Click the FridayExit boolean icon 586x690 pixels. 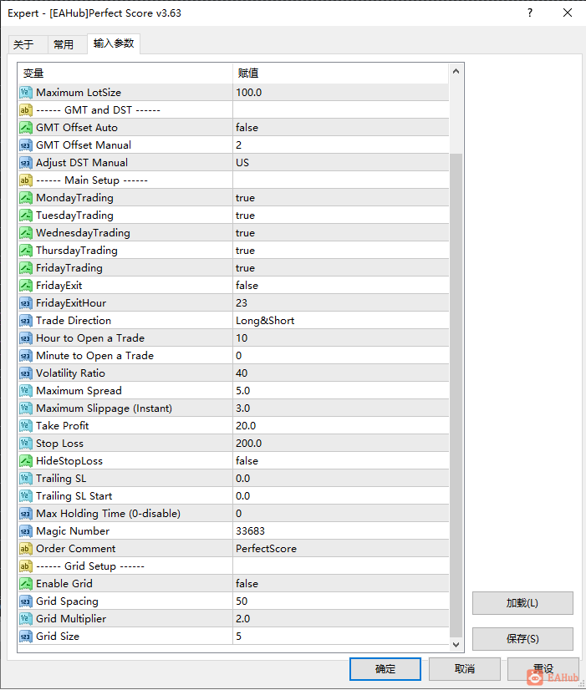coord(26,286)
